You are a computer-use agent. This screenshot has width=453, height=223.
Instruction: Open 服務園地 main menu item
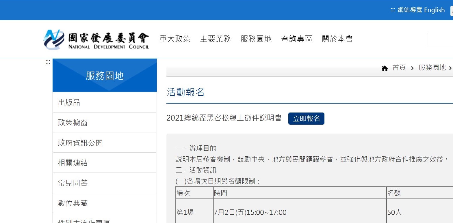coord(256,39)
